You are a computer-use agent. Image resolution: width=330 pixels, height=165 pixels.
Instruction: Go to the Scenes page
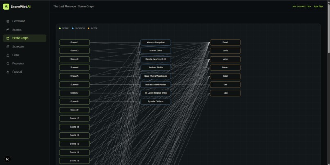(x=25, y=30)
